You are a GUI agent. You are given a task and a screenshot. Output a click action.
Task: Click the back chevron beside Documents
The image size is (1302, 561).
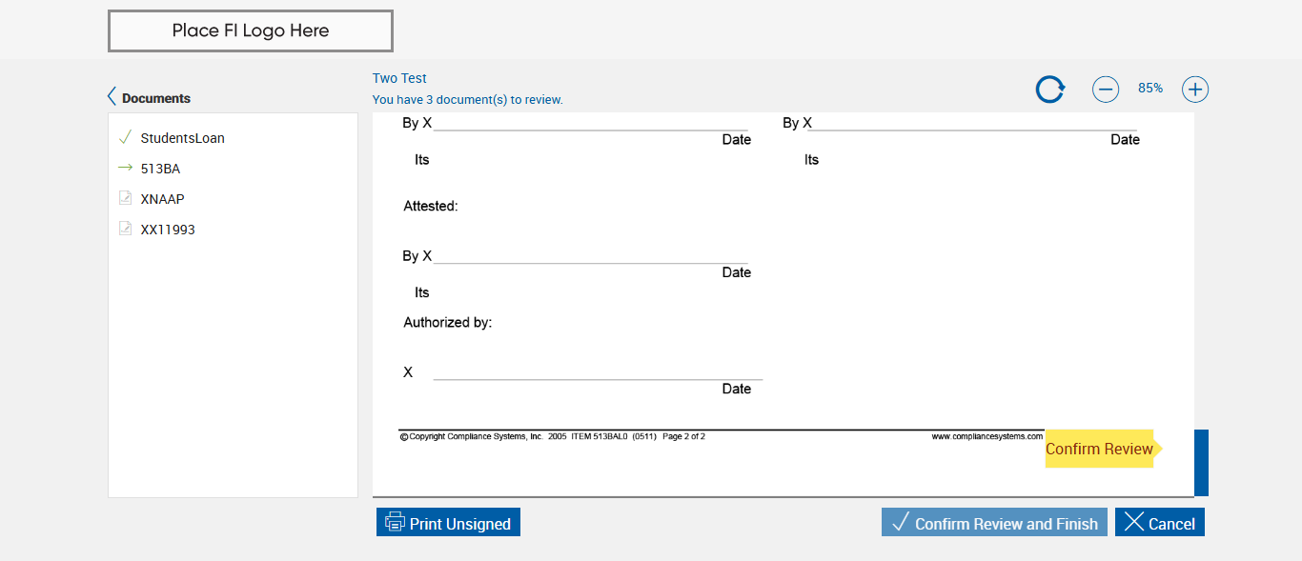112,97
